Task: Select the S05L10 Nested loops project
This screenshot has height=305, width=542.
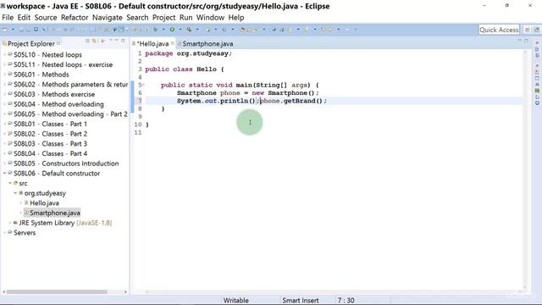Action: click(x=47, y=54)
